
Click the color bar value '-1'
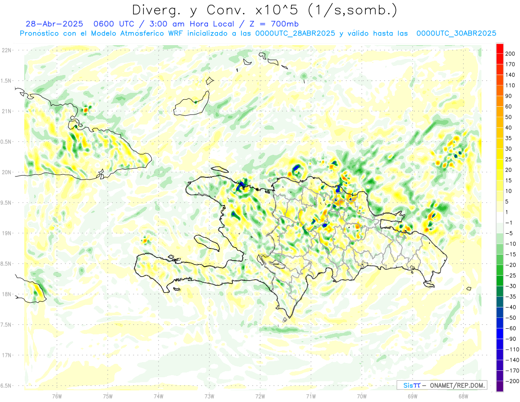[x=509, y=222]
